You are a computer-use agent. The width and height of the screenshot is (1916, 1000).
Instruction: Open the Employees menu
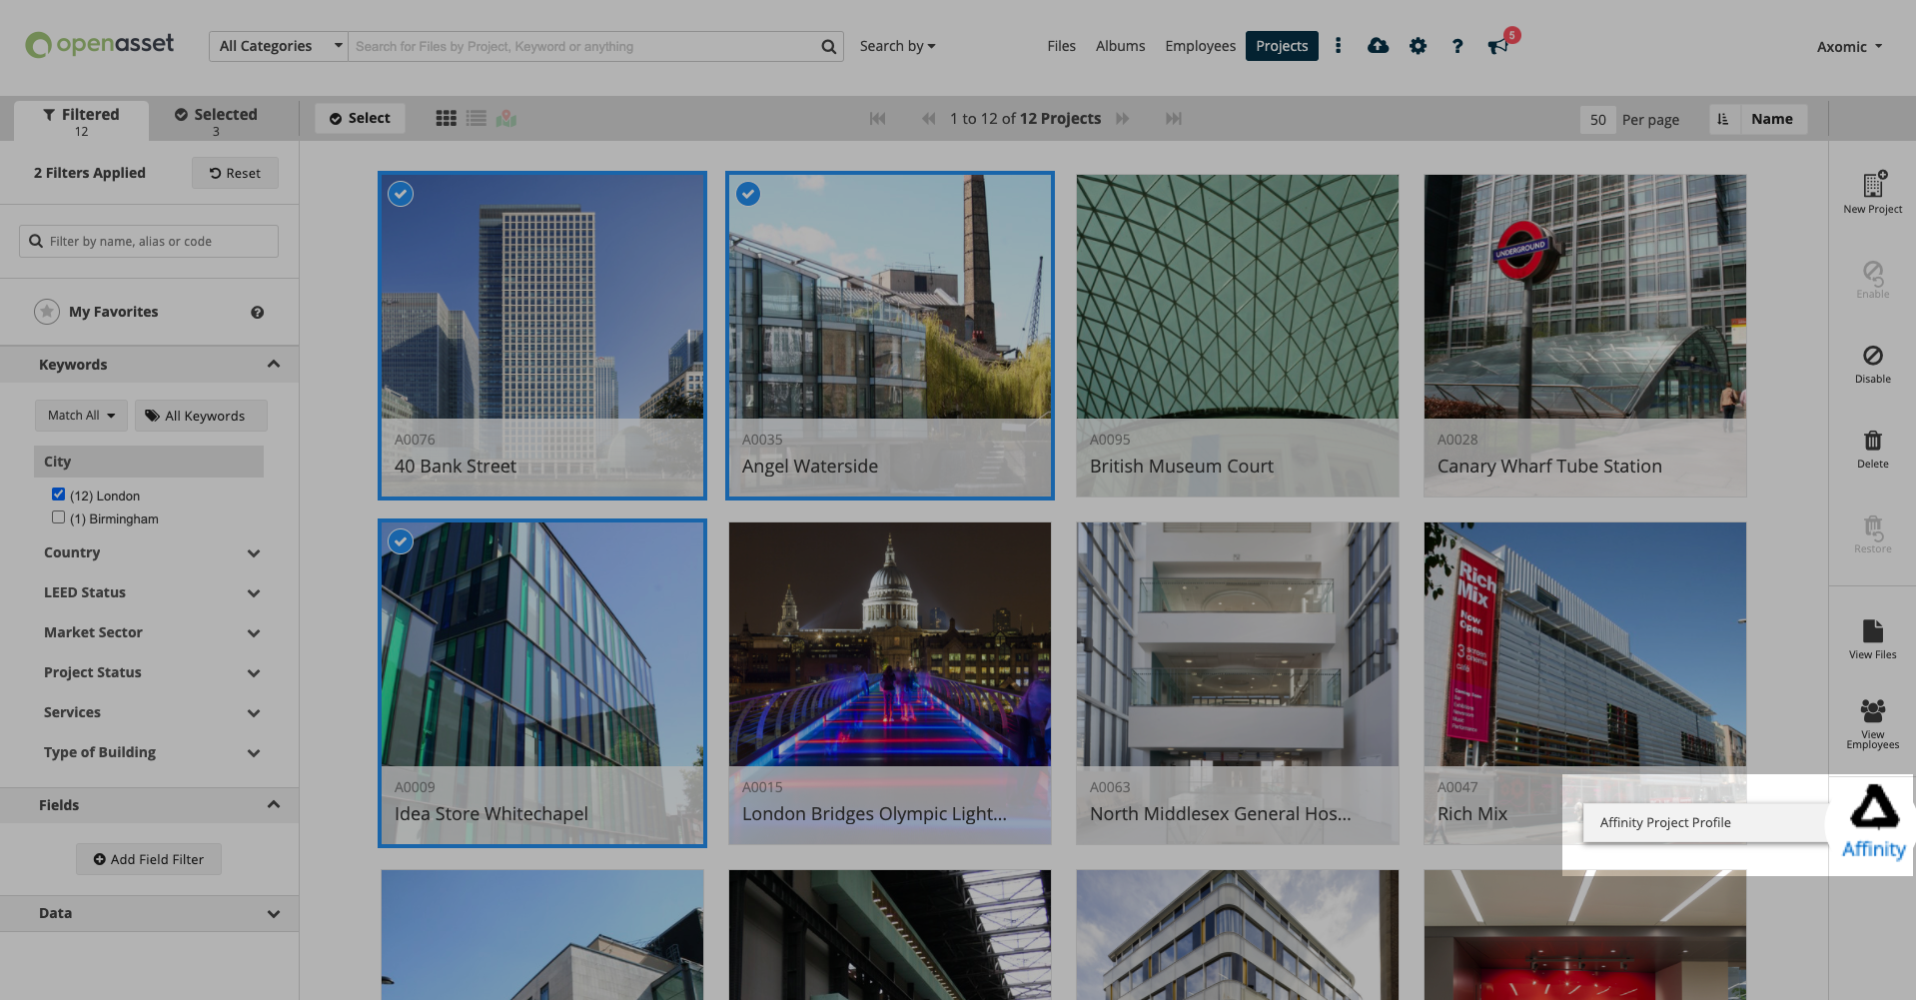[x=1200, y=46]
